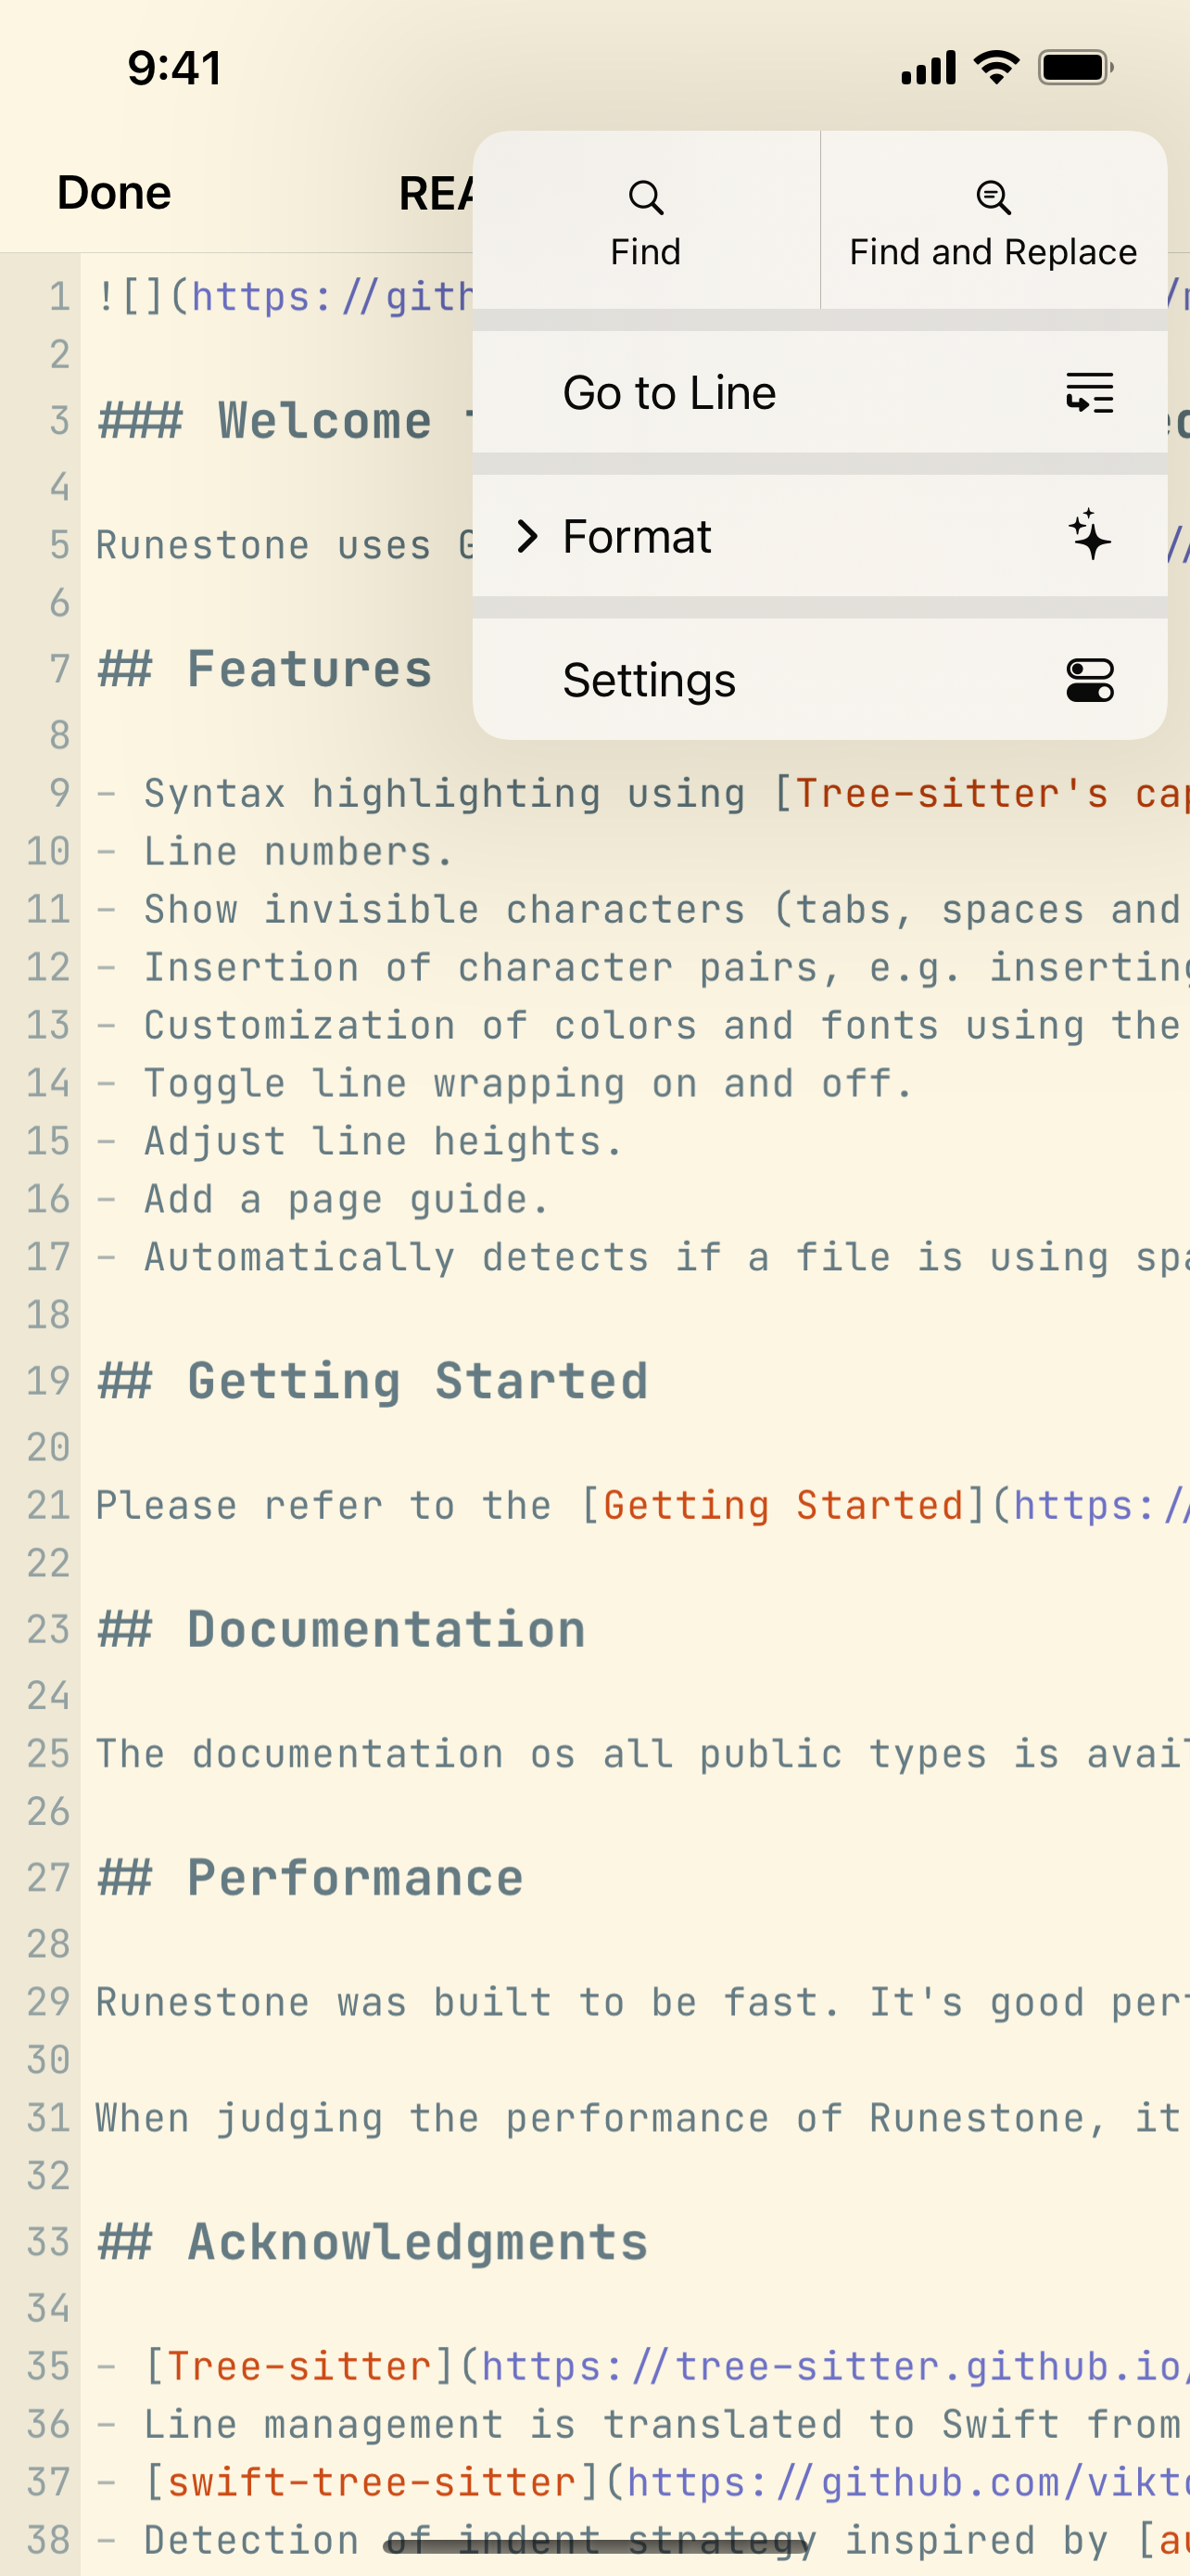
Task: Select the Go to Line menu entry
Action: (819, 392)
